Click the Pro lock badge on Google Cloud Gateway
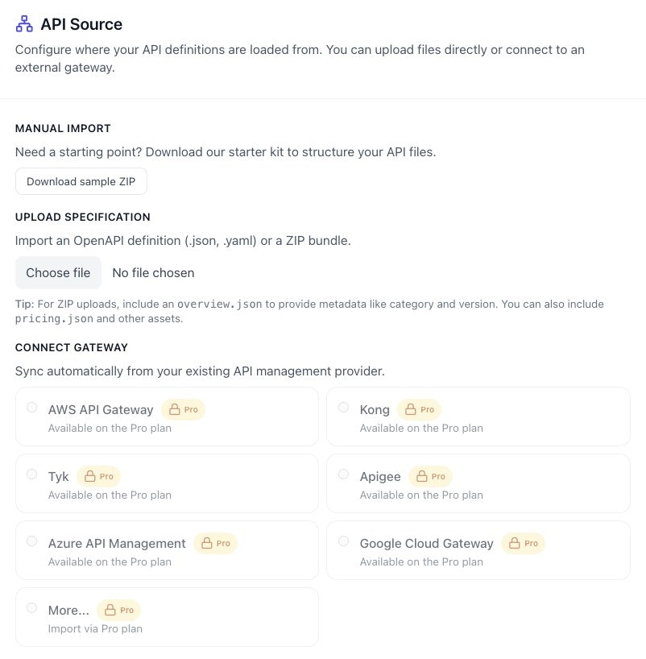 click(524, 543)
